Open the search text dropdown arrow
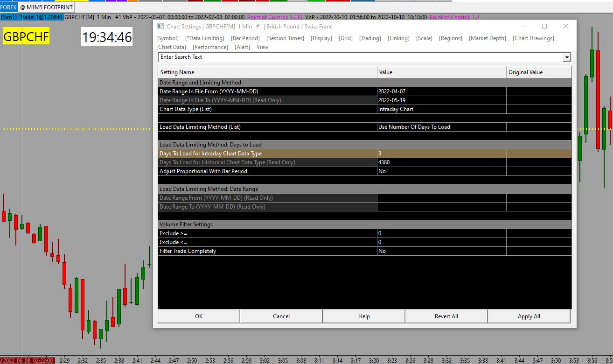 (567, 57)
